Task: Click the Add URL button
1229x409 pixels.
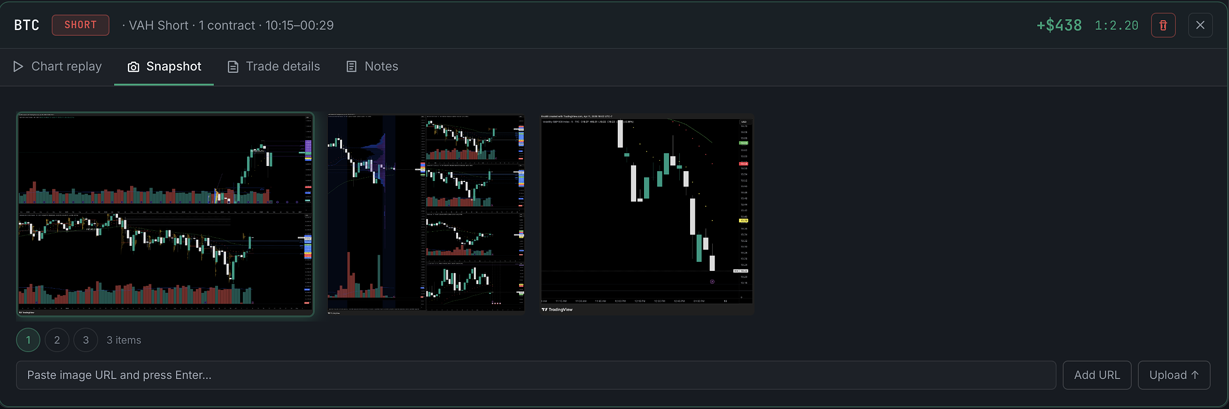Action: [1097, 375]
